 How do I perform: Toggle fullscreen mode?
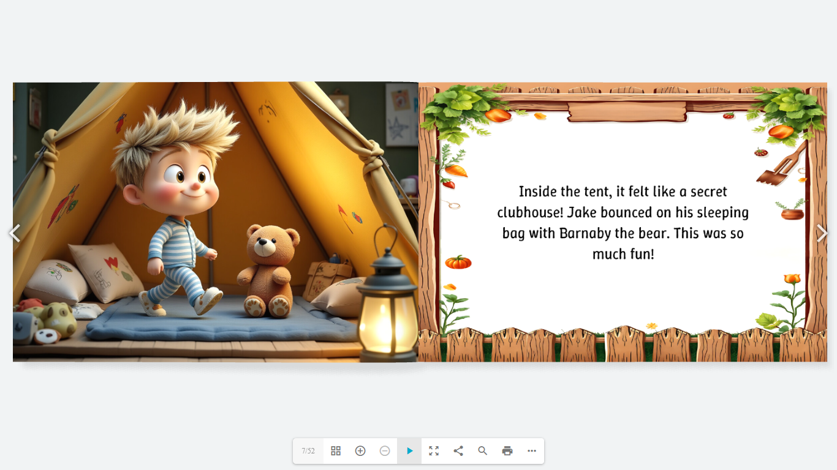point(434,451)
